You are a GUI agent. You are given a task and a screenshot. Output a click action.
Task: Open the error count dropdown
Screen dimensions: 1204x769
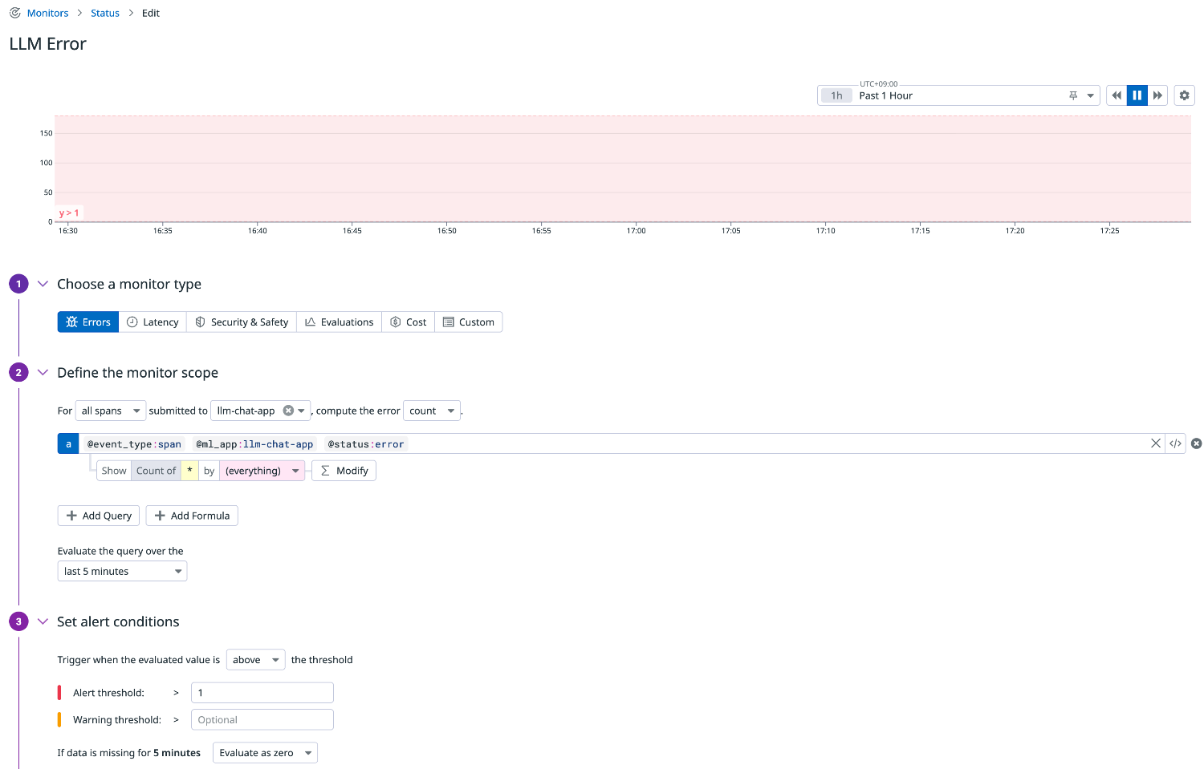coord(432,411)
